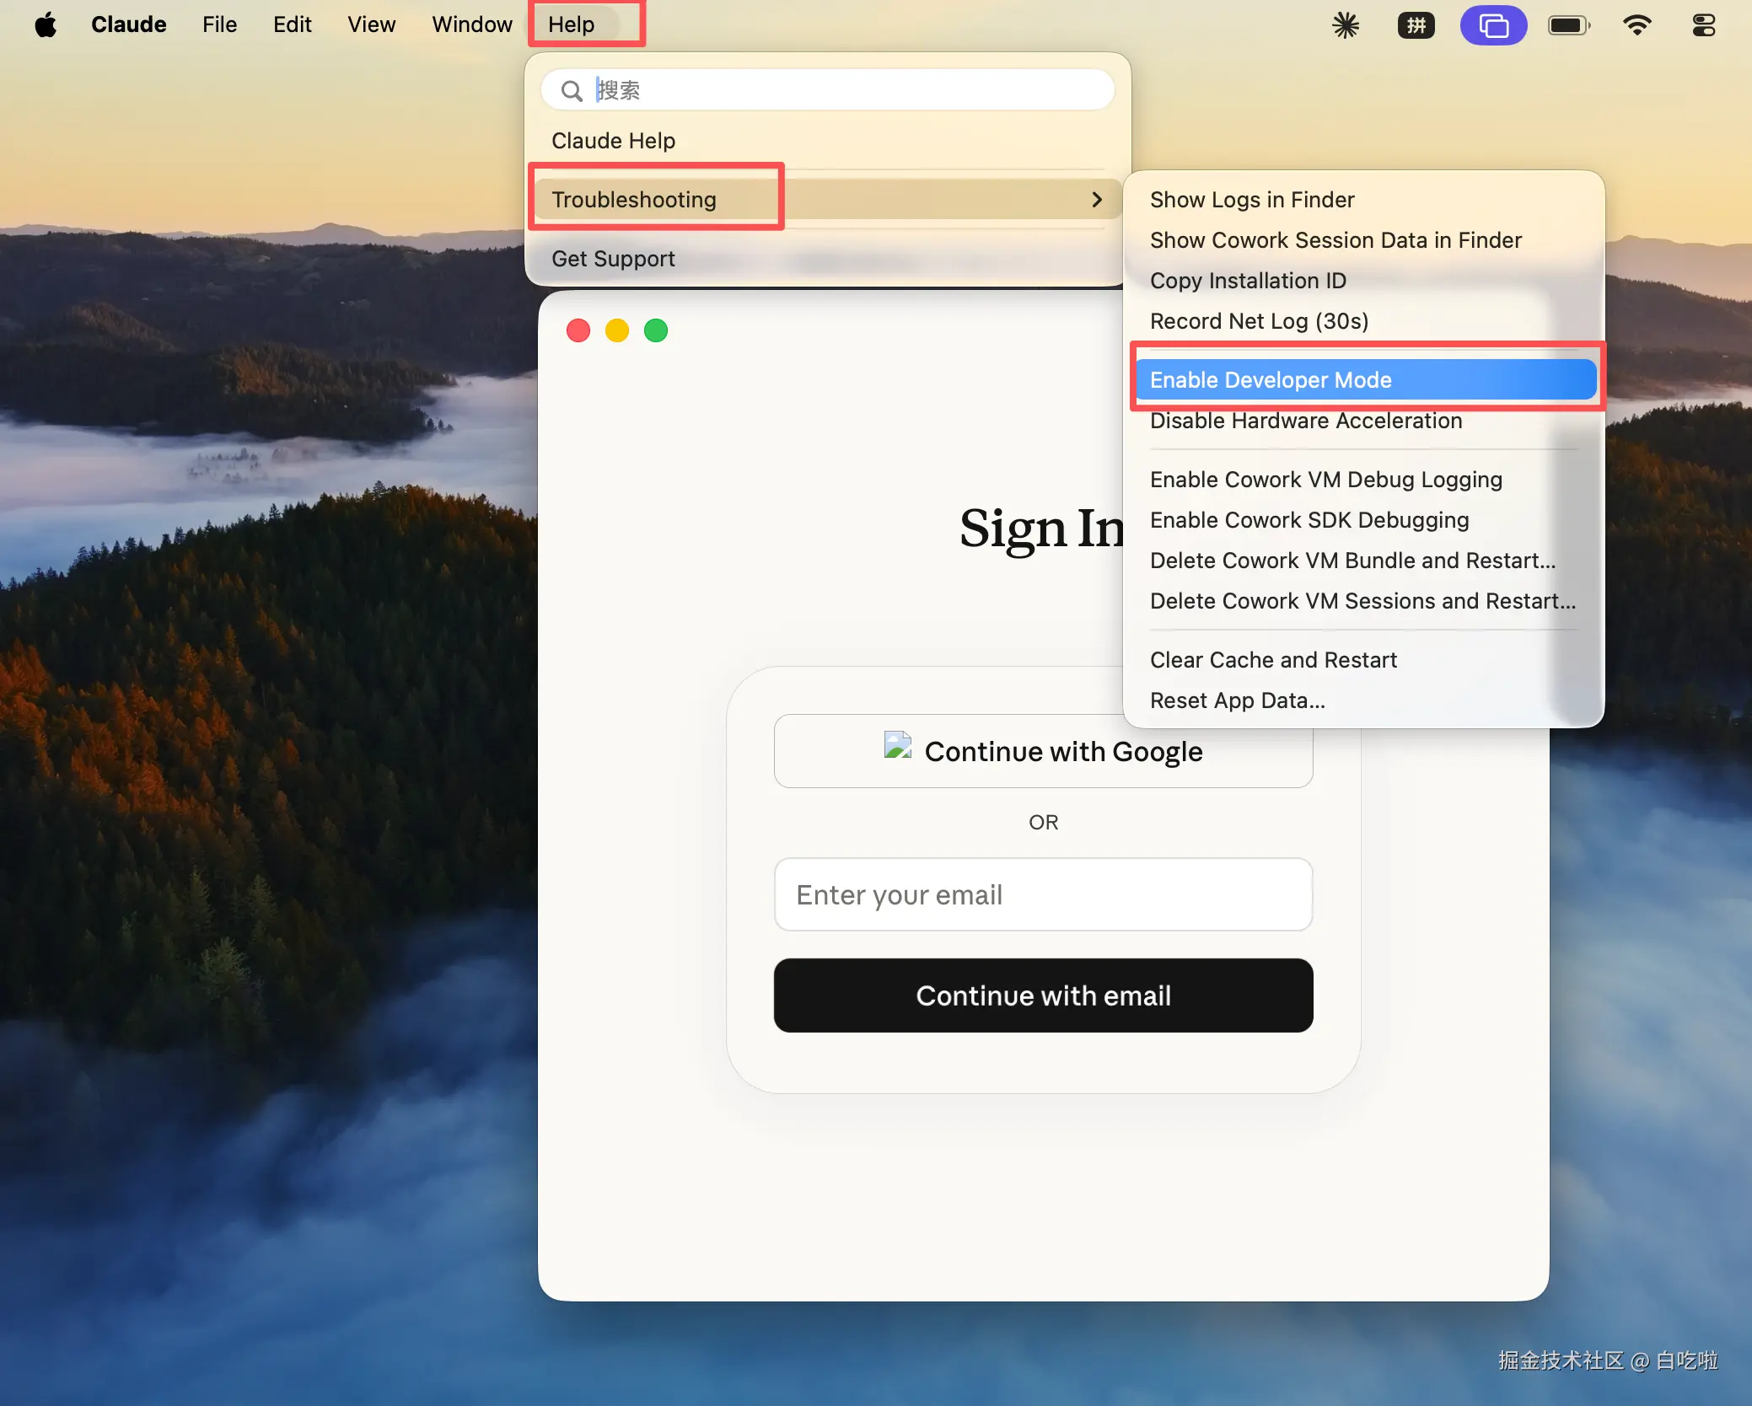This screenshot has width=1752, height=1406.
Task: Choose Get Support
Action: [x=828, y=259]
